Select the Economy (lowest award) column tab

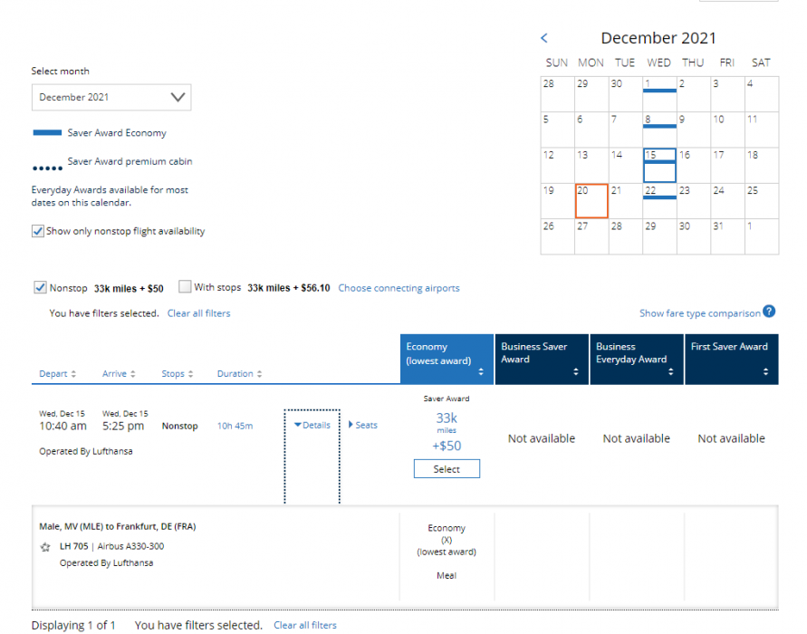coord(446,359)
